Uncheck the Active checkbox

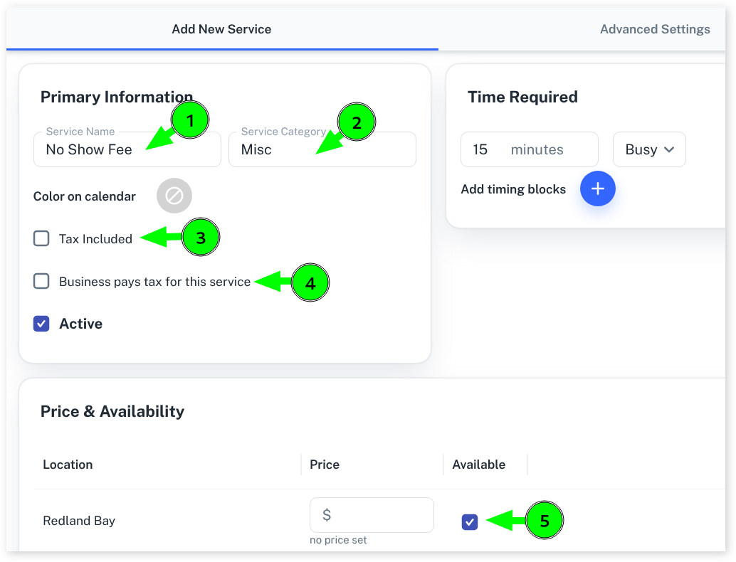pos(41,324)
